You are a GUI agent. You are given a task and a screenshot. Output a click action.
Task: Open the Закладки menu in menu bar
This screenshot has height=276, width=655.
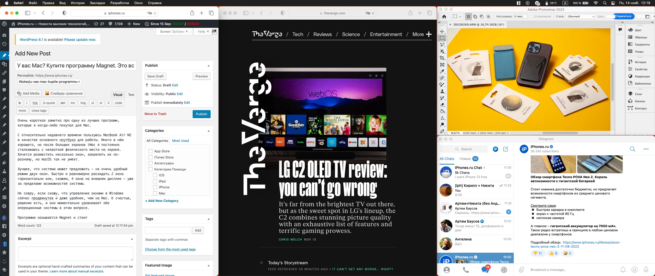97,3
